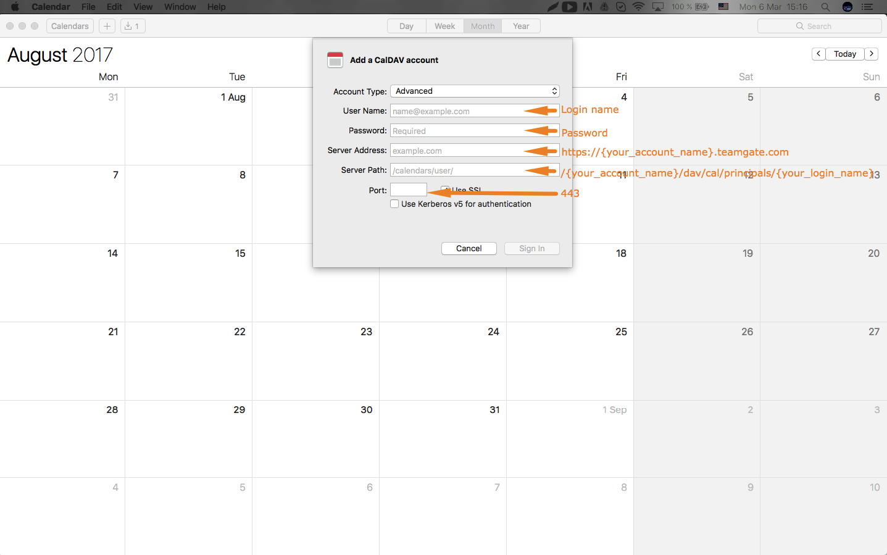Select August 24 day cell
887x555 pixels.
pos(443,361)
